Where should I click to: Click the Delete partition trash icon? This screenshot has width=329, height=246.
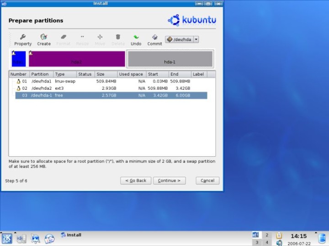pyautogui.click(x=118, y=40)
